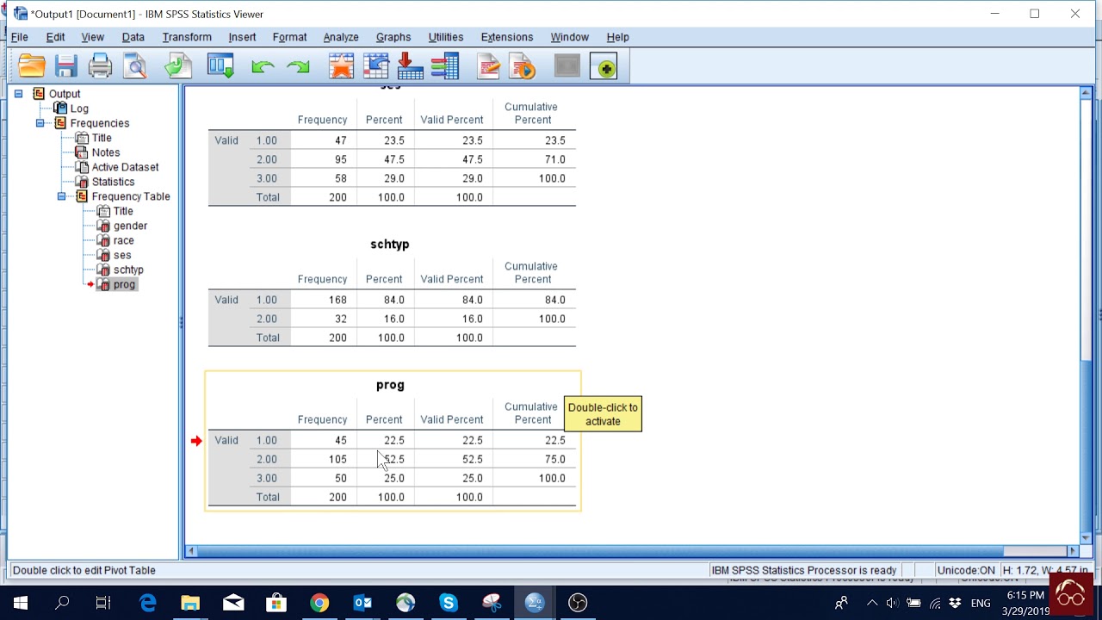Click the Export output toolbar icon

point(178,66)
